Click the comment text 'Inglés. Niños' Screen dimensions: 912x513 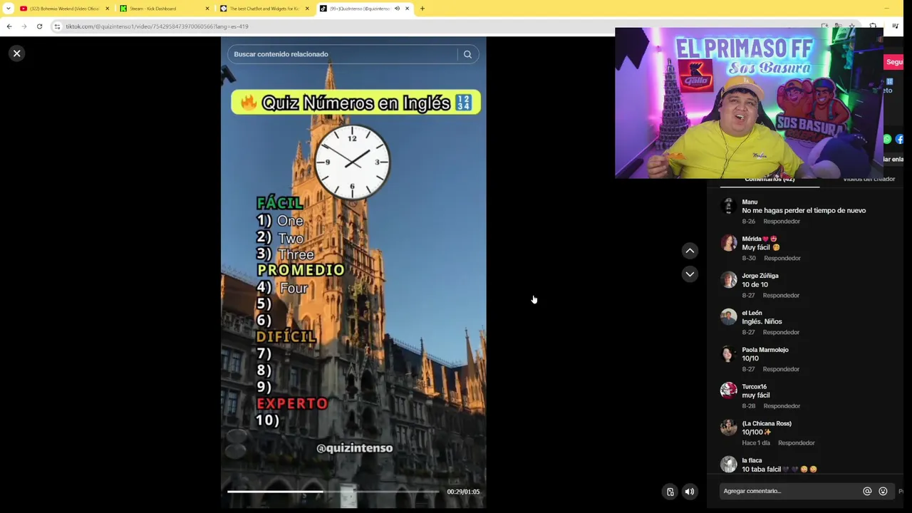(762, 321)
